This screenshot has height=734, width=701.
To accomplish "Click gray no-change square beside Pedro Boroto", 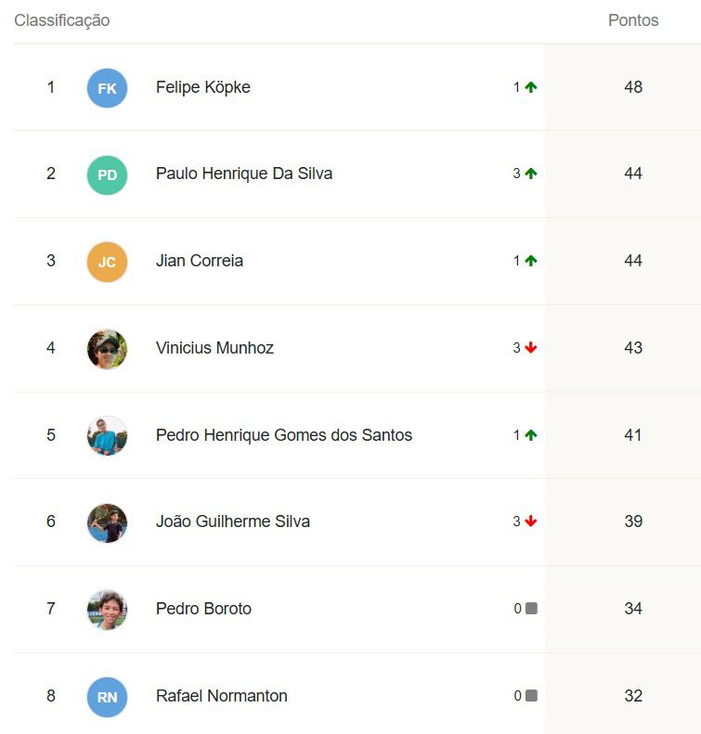I will (x=531, y=608).
